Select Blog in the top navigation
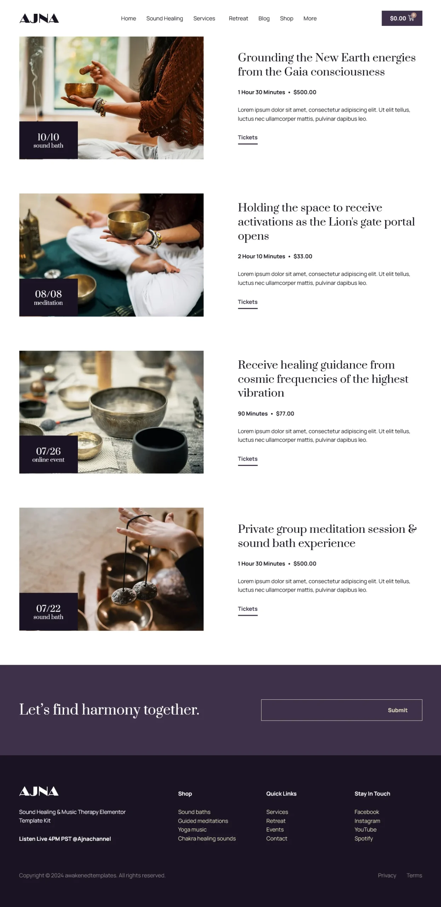This screenshot has height=907, width=441. (x=264, y=18)
